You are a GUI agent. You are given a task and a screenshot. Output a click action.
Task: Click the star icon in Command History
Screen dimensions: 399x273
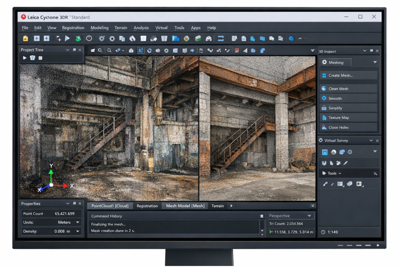pyautogui.click(x=262, y=216)
